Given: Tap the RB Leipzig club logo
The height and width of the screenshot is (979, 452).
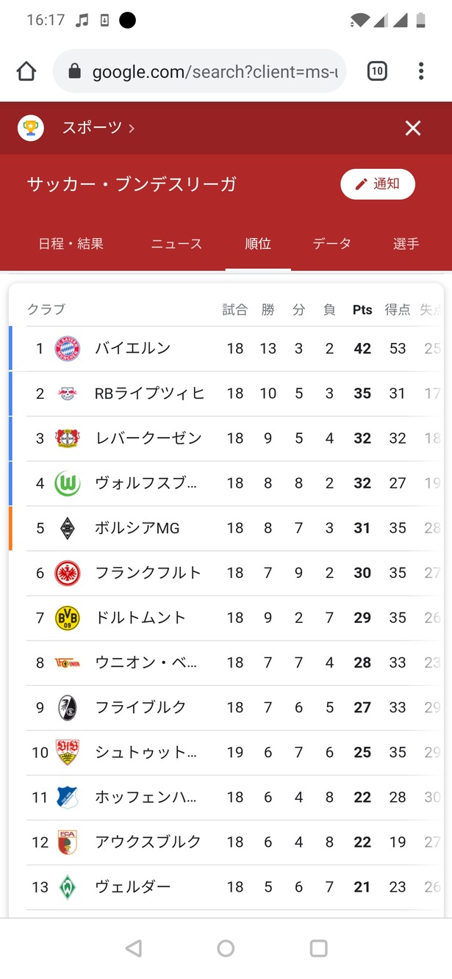Looking at the screenshot, I should click(68, 394).
